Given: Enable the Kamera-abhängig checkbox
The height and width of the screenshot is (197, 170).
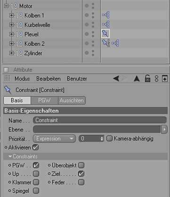Looking at the screenshot, I should 109,139.
